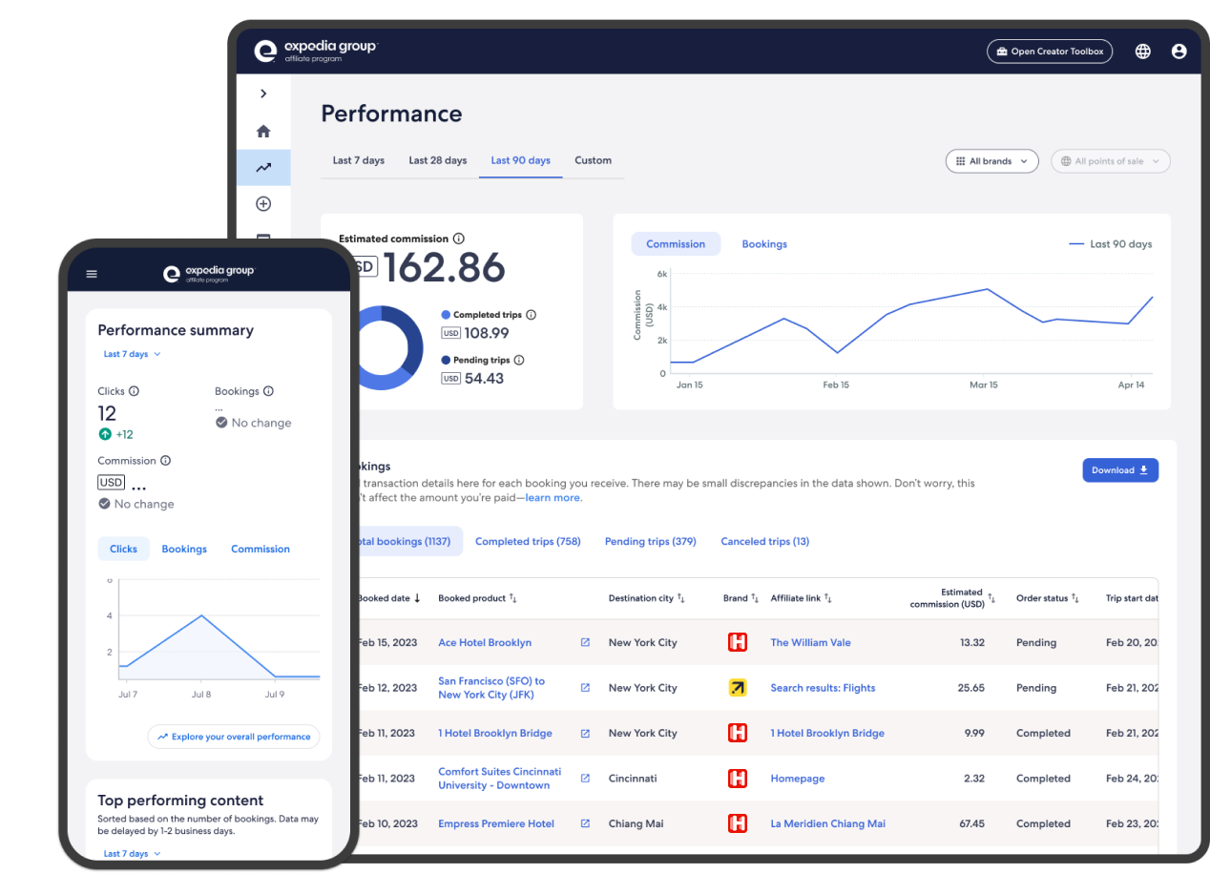Open the globe language icon in the top bar
Viewport: 1210px width, 874px height.
tap(1142, 51)
